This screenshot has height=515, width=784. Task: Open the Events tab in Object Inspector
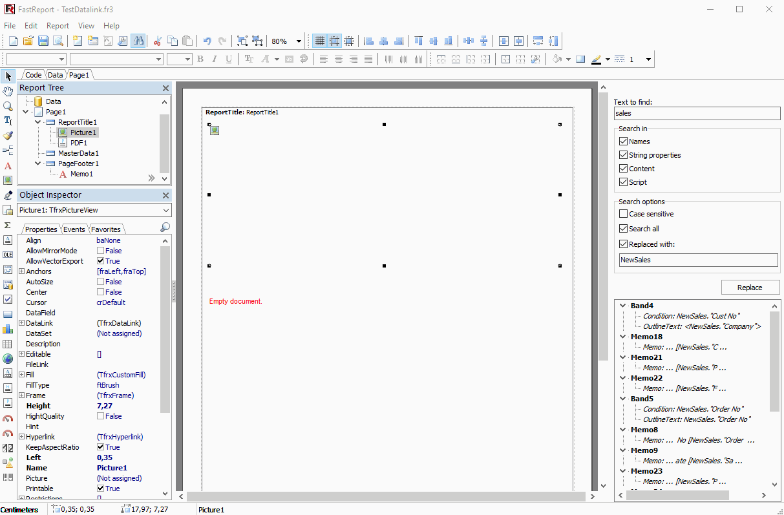[74, 229]
